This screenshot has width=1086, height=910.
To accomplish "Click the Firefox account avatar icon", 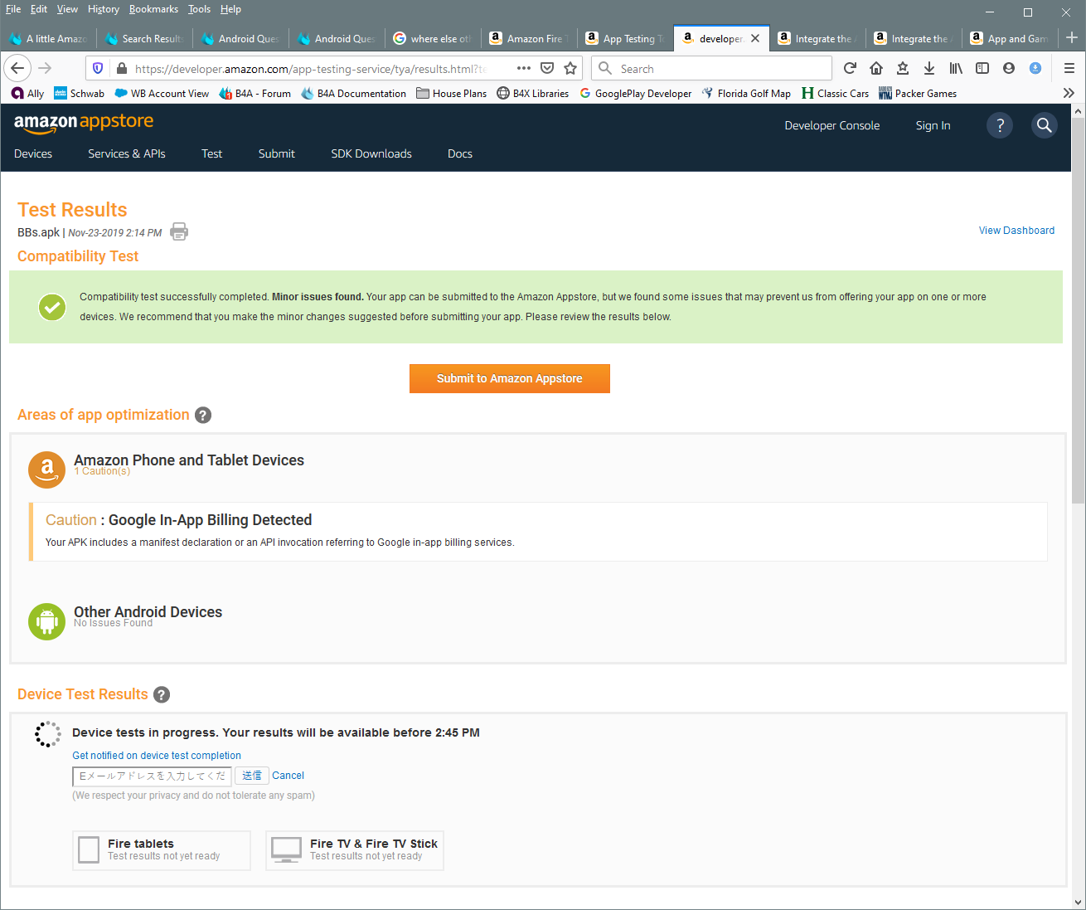I will (x=1009, y=68).
